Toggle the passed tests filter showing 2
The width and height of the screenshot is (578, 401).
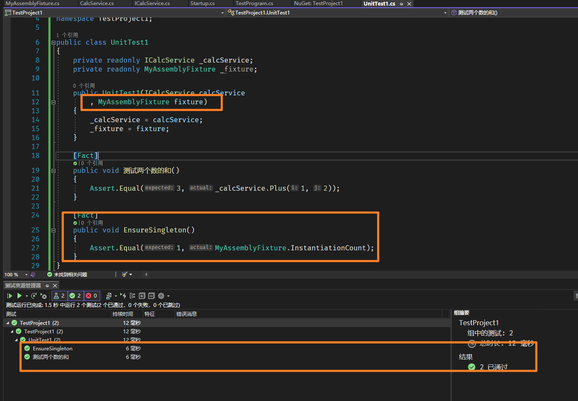click(x=75, y=296)
